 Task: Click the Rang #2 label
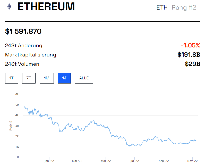pos(184,7)
